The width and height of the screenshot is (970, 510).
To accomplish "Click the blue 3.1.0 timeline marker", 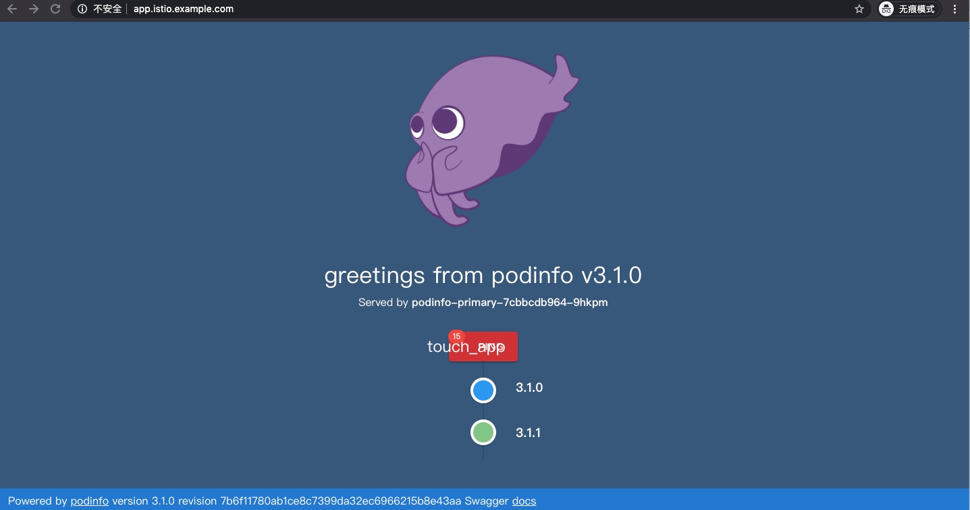I will click(x=483, y=390).
